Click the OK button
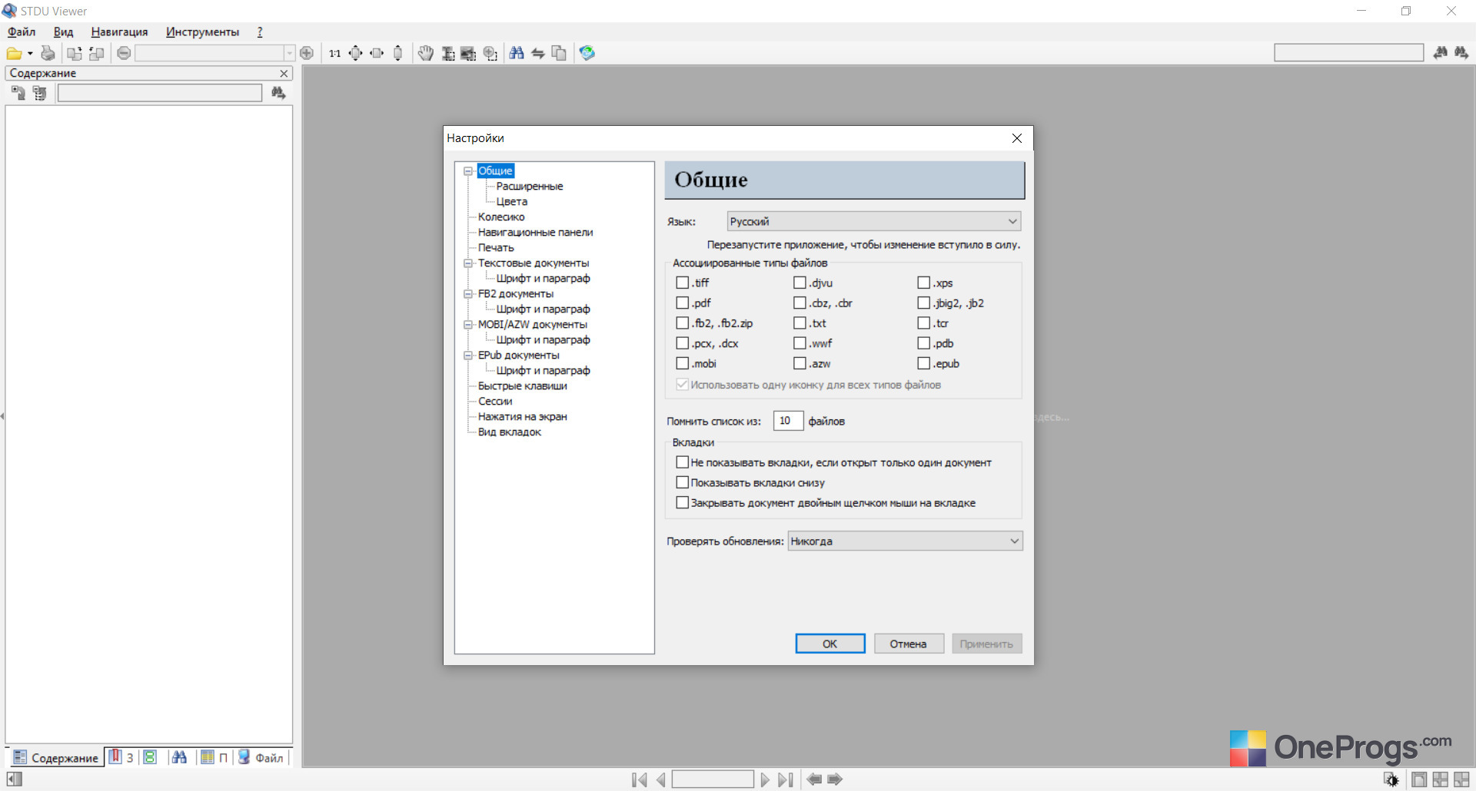1476x791 pixels. click(830, 644)
